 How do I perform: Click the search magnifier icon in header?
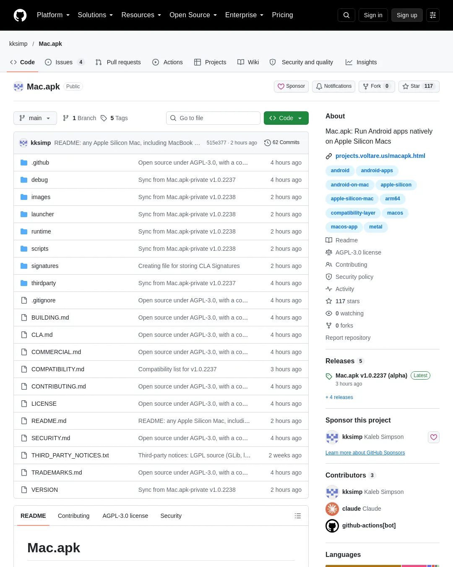346,15
